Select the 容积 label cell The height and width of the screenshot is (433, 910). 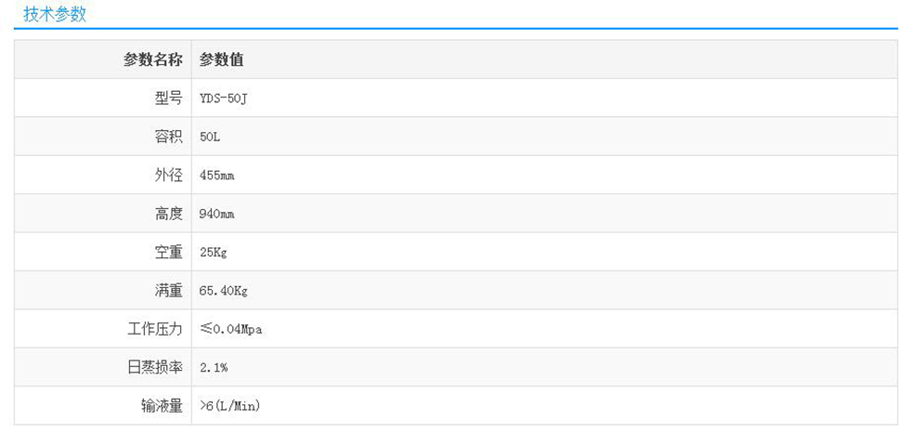pyautogui.click(x=168, y=137)
